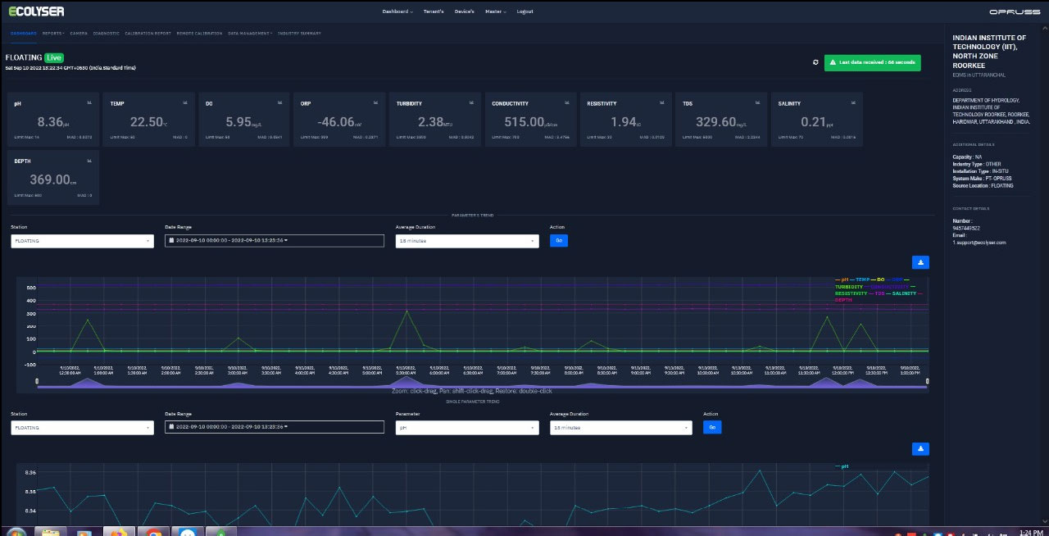Switch to the Calibration Report tab

coord(148,34)
